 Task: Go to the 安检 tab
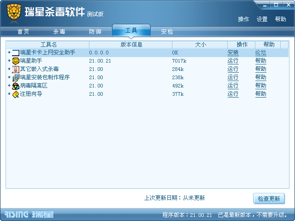pyautogui.click(x=167, y=32)
